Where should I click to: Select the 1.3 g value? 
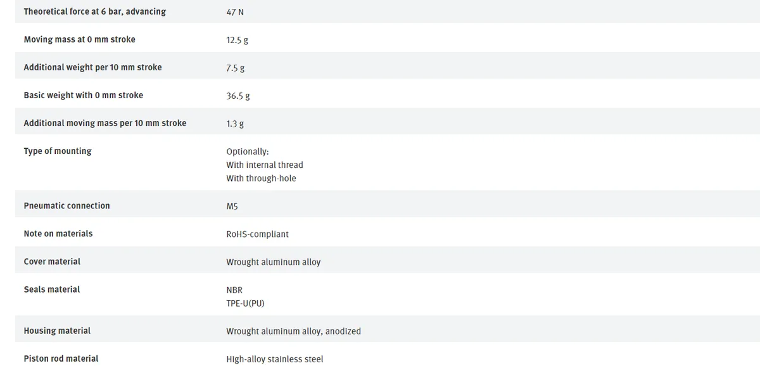point(235,124)
